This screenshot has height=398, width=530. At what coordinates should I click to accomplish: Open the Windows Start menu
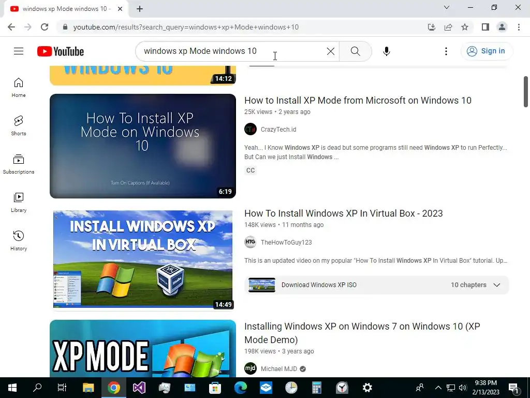pos(12,388)
